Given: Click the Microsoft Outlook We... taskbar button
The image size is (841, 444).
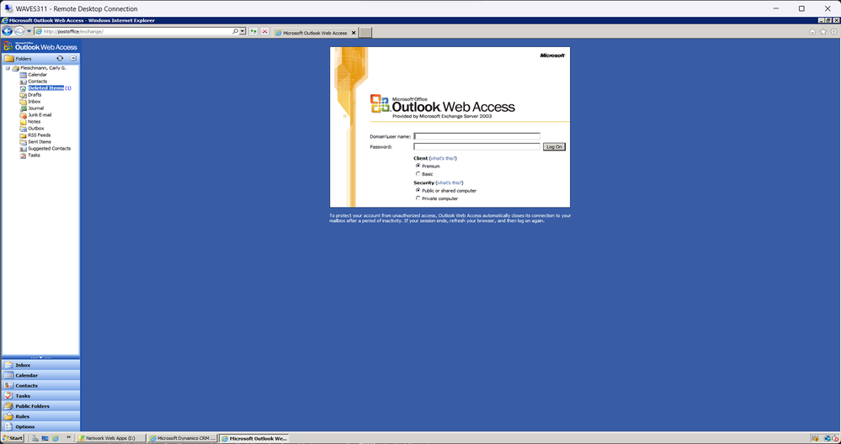Looking at the screenshot, I should pos(253,438).
